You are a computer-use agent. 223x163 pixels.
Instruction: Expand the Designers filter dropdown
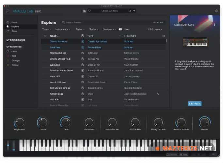(x=109, y=29)
